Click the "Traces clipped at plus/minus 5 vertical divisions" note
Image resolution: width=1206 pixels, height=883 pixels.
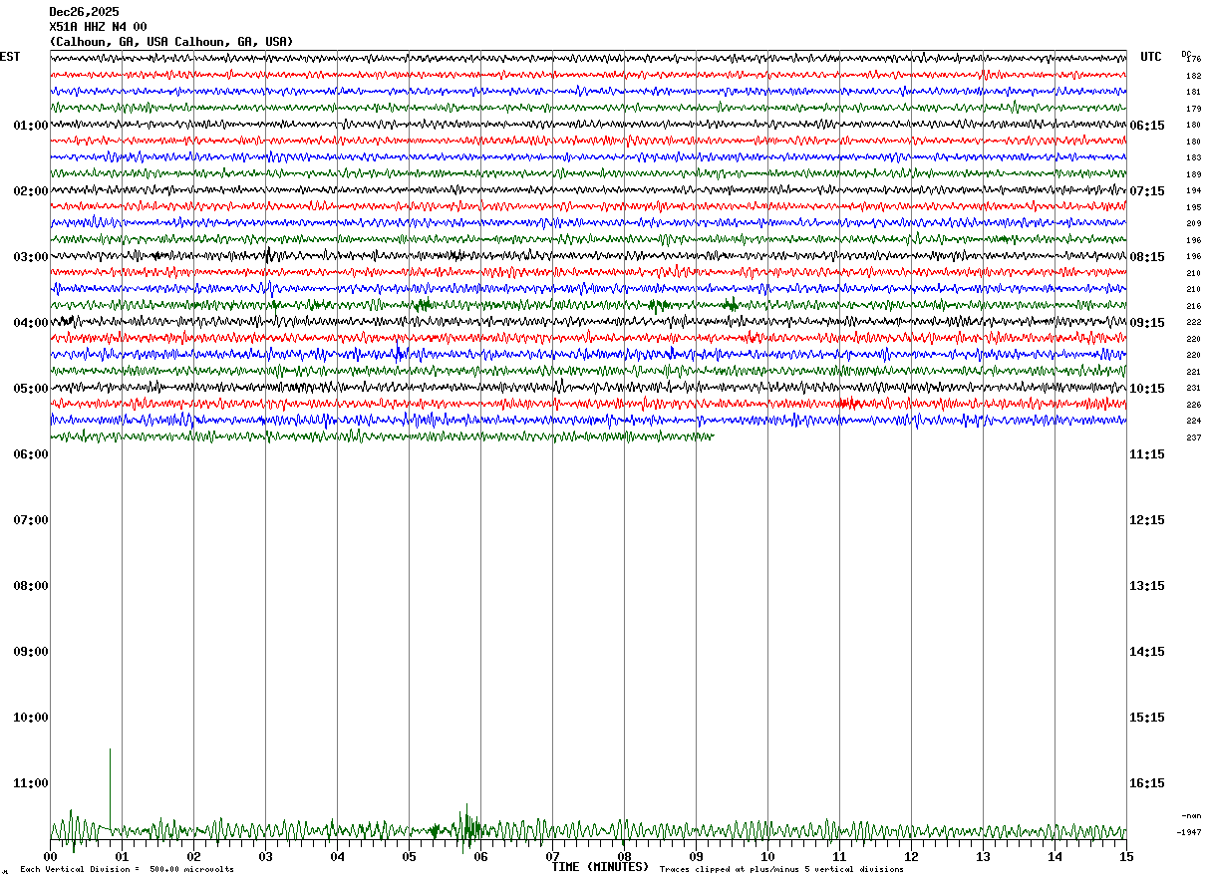pyautogui.click(x=781, y=869)
